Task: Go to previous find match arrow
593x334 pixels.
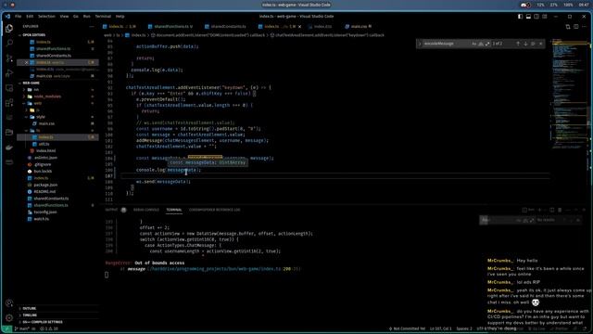Action: pyautogui.click(x=518, y=44)
